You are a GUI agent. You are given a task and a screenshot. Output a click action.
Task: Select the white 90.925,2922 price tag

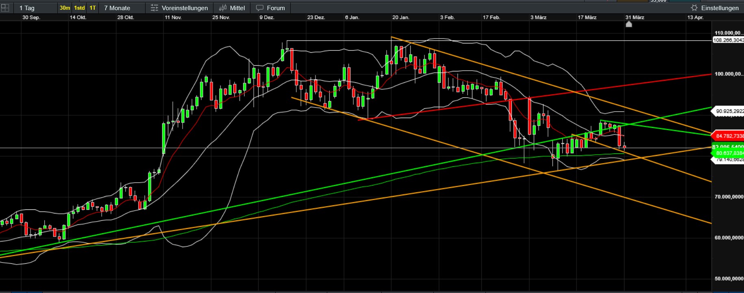[x=728, y=111]
